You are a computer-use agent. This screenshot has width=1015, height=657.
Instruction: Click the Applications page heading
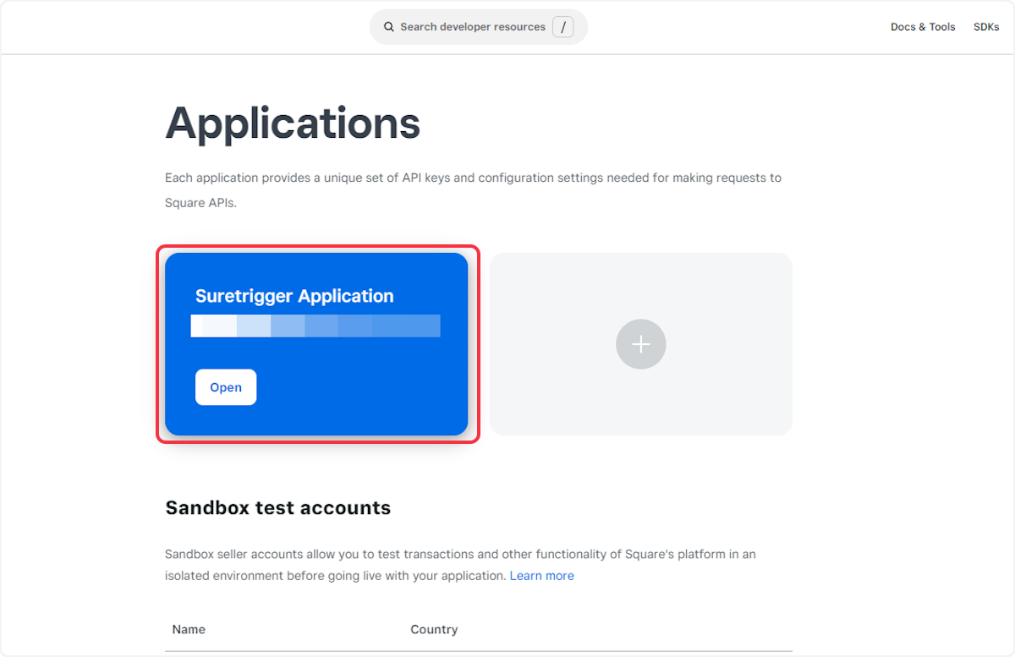[292, 123]
